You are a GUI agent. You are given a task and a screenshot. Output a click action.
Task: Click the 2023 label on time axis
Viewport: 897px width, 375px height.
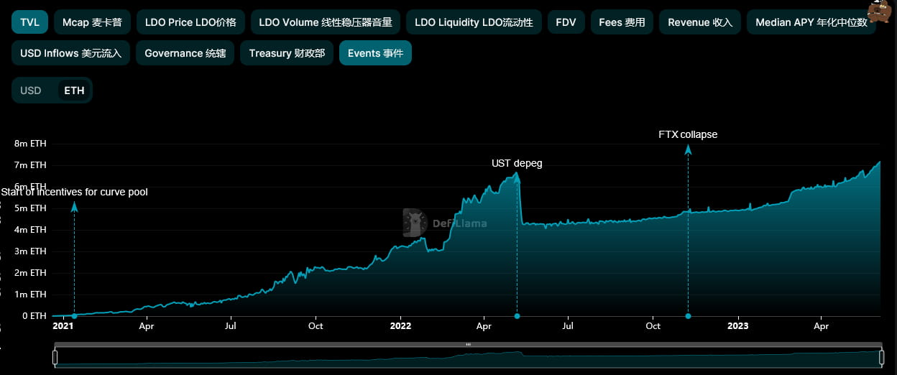737,326
